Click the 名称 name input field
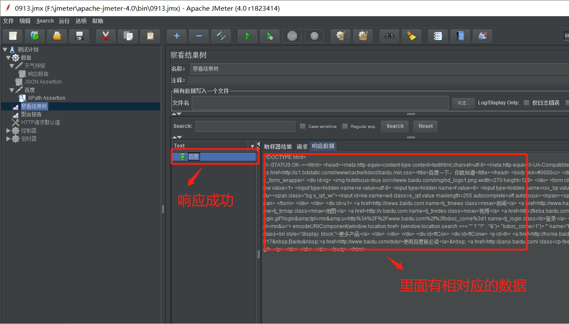The height and width of the screenshot is (324, 569). (x=379, y=69)
